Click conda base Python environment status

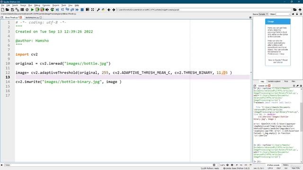[237, 168]
